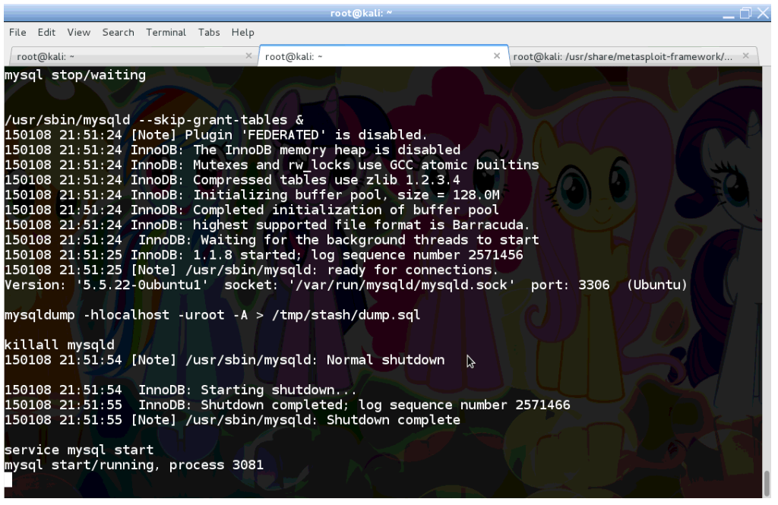Click the 'Compressed tables use zlib 1.2.3.4' line

click(x=232, y=179)
